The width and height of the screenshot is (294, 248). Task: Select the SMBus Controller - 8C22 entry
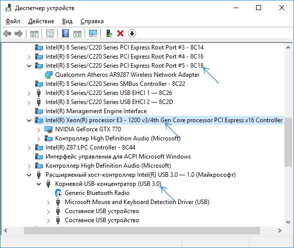point(115,84)
